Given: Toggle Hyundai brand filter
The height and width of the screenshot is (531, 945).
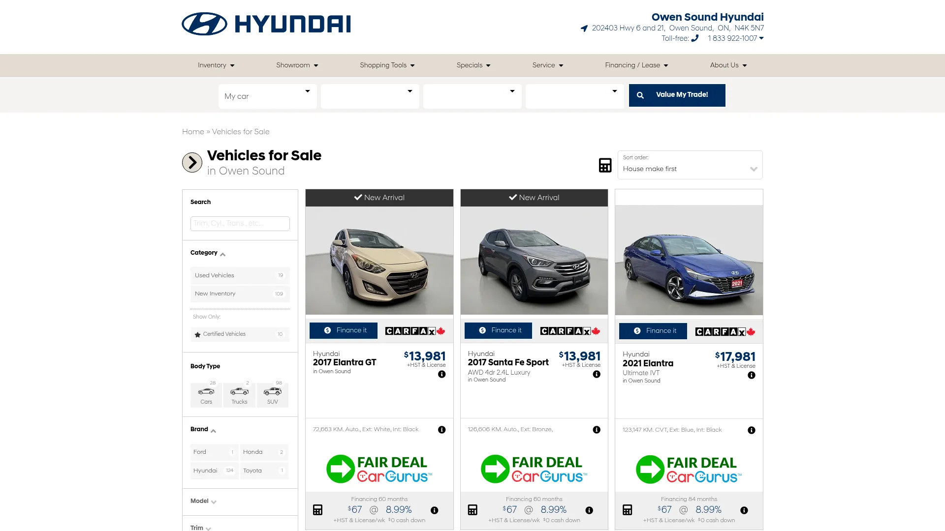Looking at the screenshot, I should tap(215, 471).
